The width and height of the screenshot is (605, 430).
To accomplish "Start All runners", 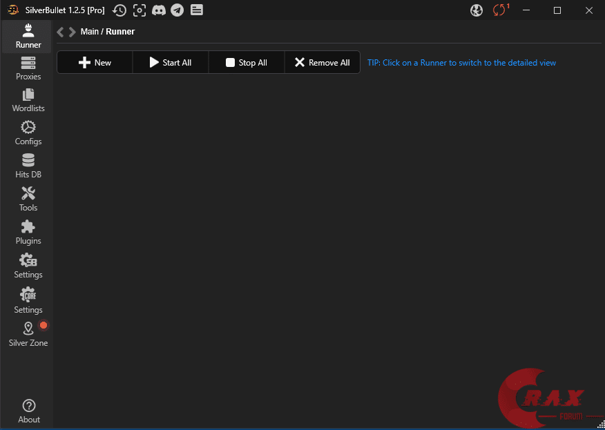I will click(171, 63).
